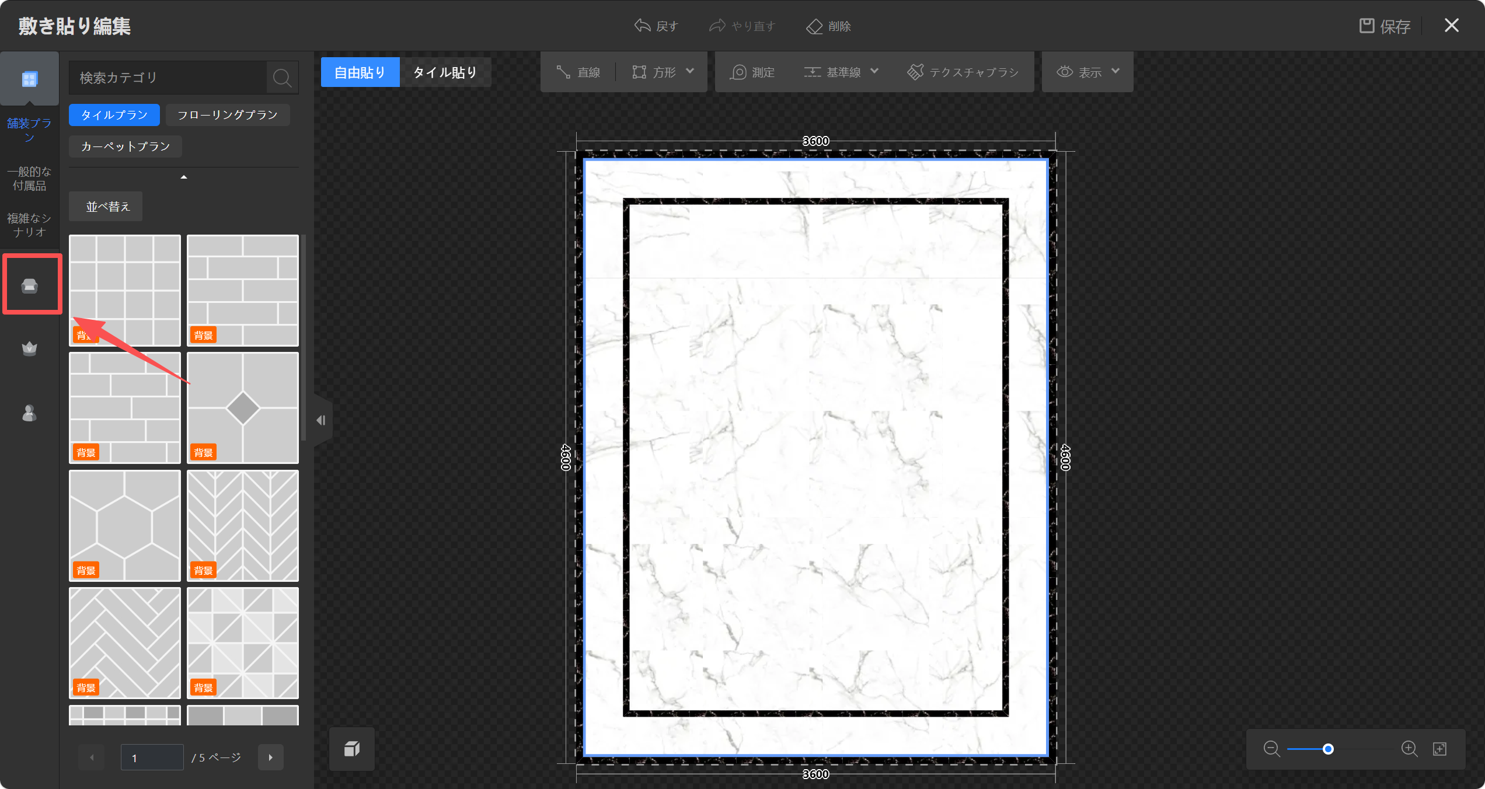Select the square grid tile pattern
Screen dimensions: 1485x789
point(125,291)
